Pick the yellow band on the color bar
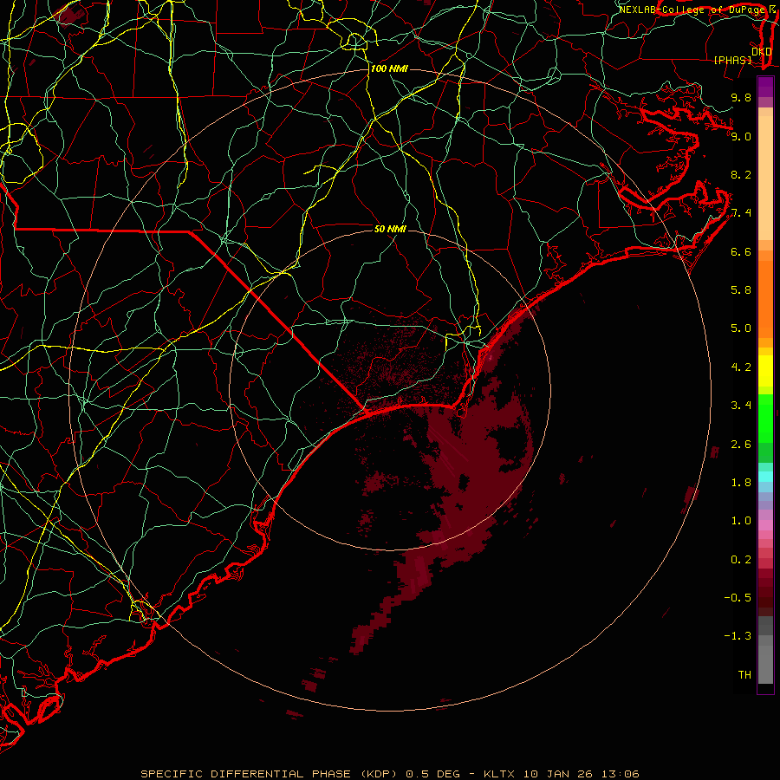780x780 pixels. point(765,371)
